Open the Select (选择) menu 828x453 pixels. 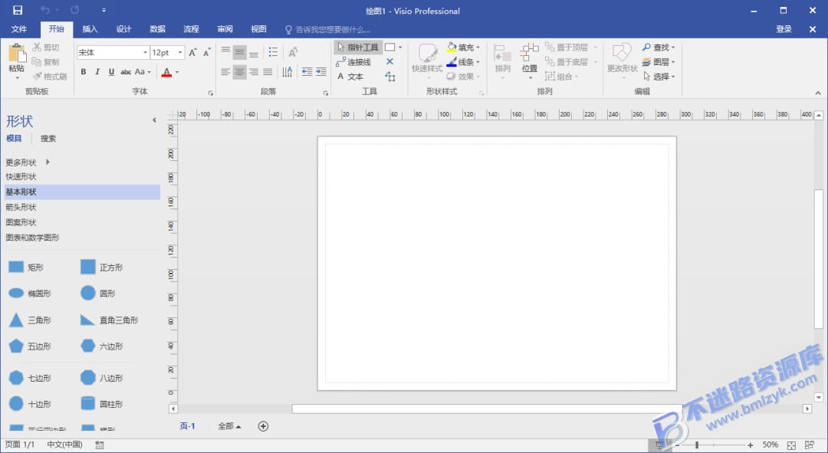tap(659, 77)
